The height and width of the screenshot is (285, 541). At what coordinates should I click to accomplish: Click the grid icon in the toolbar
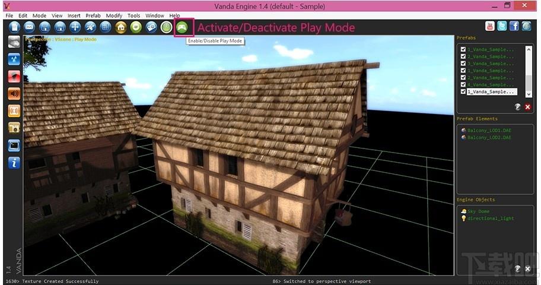(106, 27)
